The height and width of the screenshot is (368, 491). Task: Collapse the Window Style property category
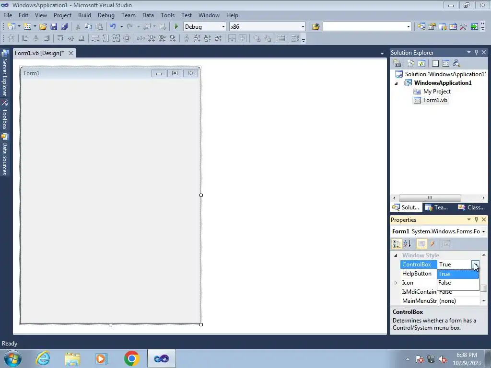pyautogui.click(x=396, y=255)
